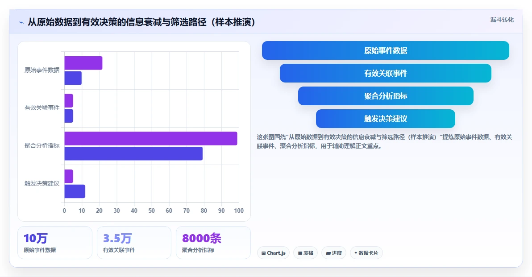Select the 有效关联事件 funnel stage
This screenshot has width=532, height=277.
coord(386,73)
